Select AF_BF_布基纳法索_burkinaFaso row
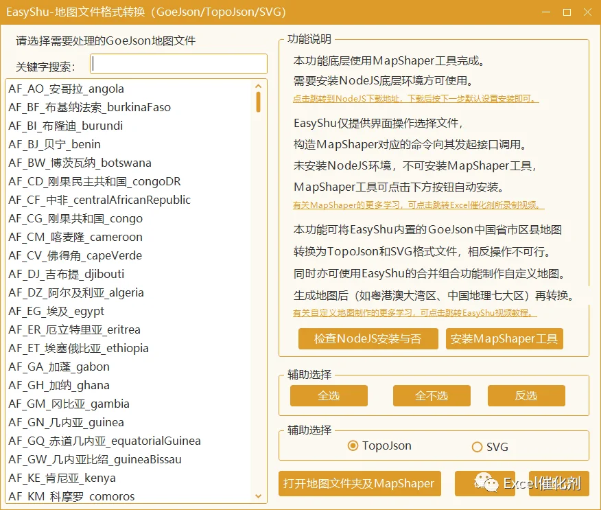Image resolution: width=601 pixels, height=510 pixels. click(x=130, y=107)
